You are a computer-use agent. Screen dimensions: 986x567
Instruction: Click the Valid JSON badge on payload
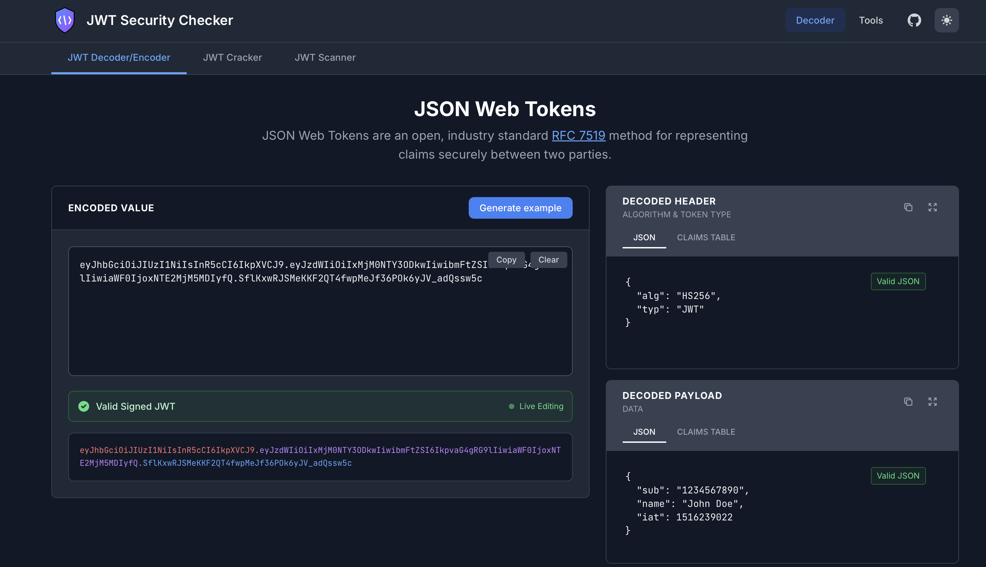coord(898,476)
